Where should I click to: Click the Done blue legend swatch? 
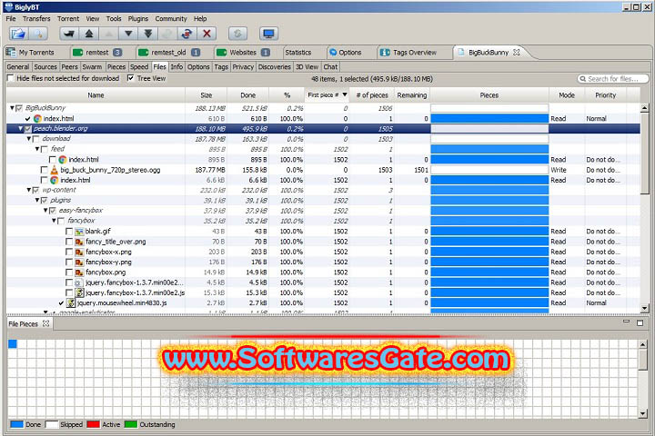click(x=16, y=424)
